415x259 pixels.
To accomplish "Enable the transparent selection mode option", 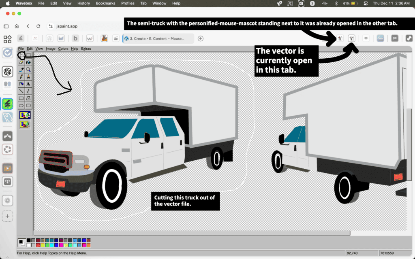I will coord(25,124).
